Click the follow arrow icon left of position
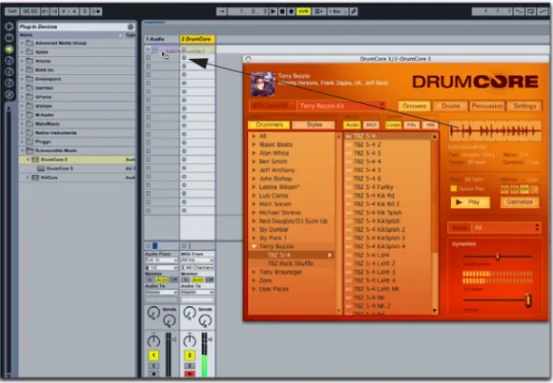Screen dimensions: 553x383 (x=221, y=11)
